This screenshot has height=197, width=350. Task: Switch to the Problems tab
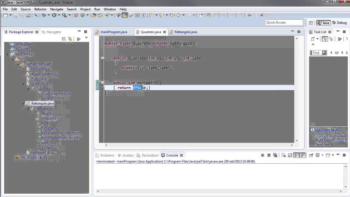coord(105,155)
